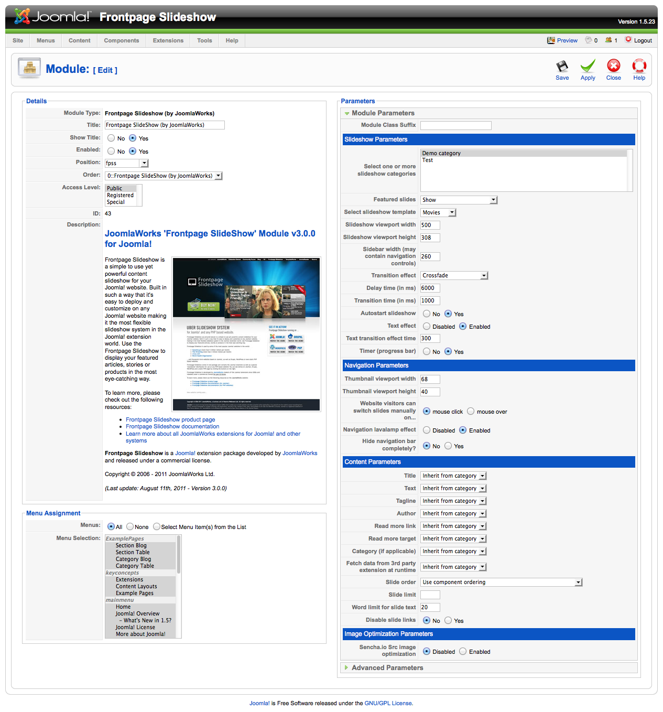Disable Navigation lavalamp effect
The height and width of the screenshot is (712, 663).
(427, 430)
